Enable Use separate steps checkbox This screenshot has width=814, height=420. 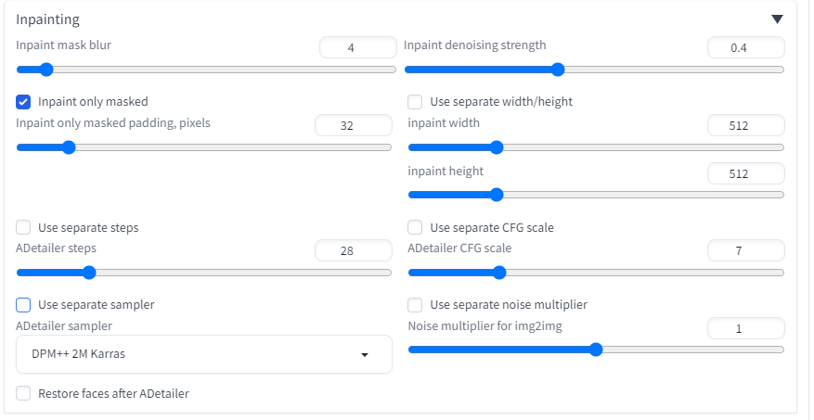[x=24, y=227]
